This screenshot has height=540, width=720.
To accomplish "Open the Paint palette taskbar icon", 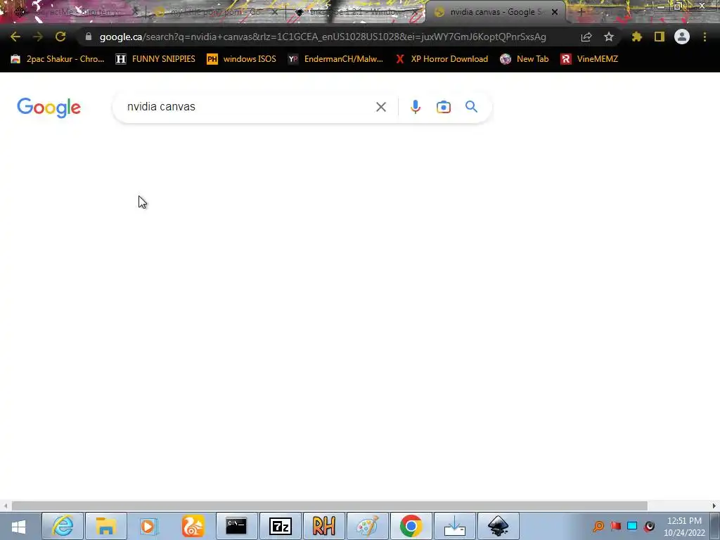I will [x=367, y=526].
